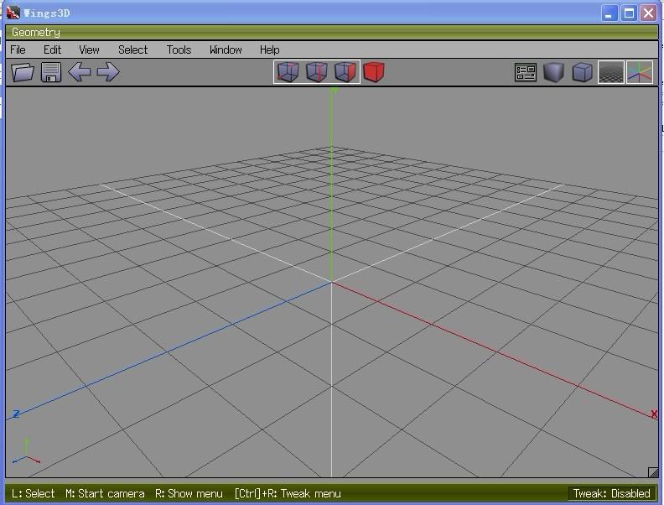Open the File menu
The width and height of the screenshot is (664, 505).
pyautogui.click(x=18, y=49)
